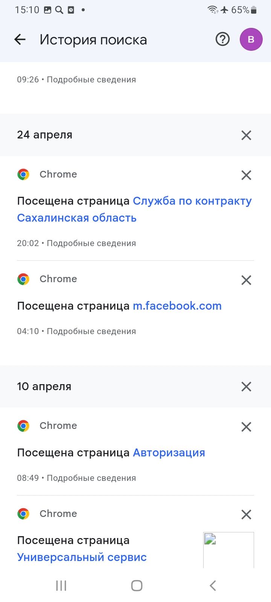View Подробные сведения for 04:10 entry
The image size is (271, 602).
point(91,331)
